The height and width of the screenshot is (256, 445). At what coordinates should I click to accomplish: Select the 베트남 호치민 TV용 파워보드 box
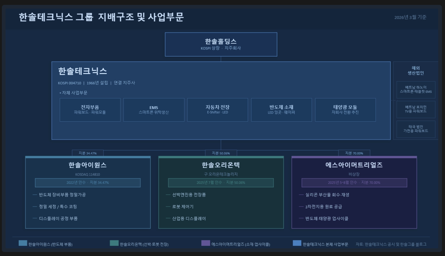coord(416,109)
